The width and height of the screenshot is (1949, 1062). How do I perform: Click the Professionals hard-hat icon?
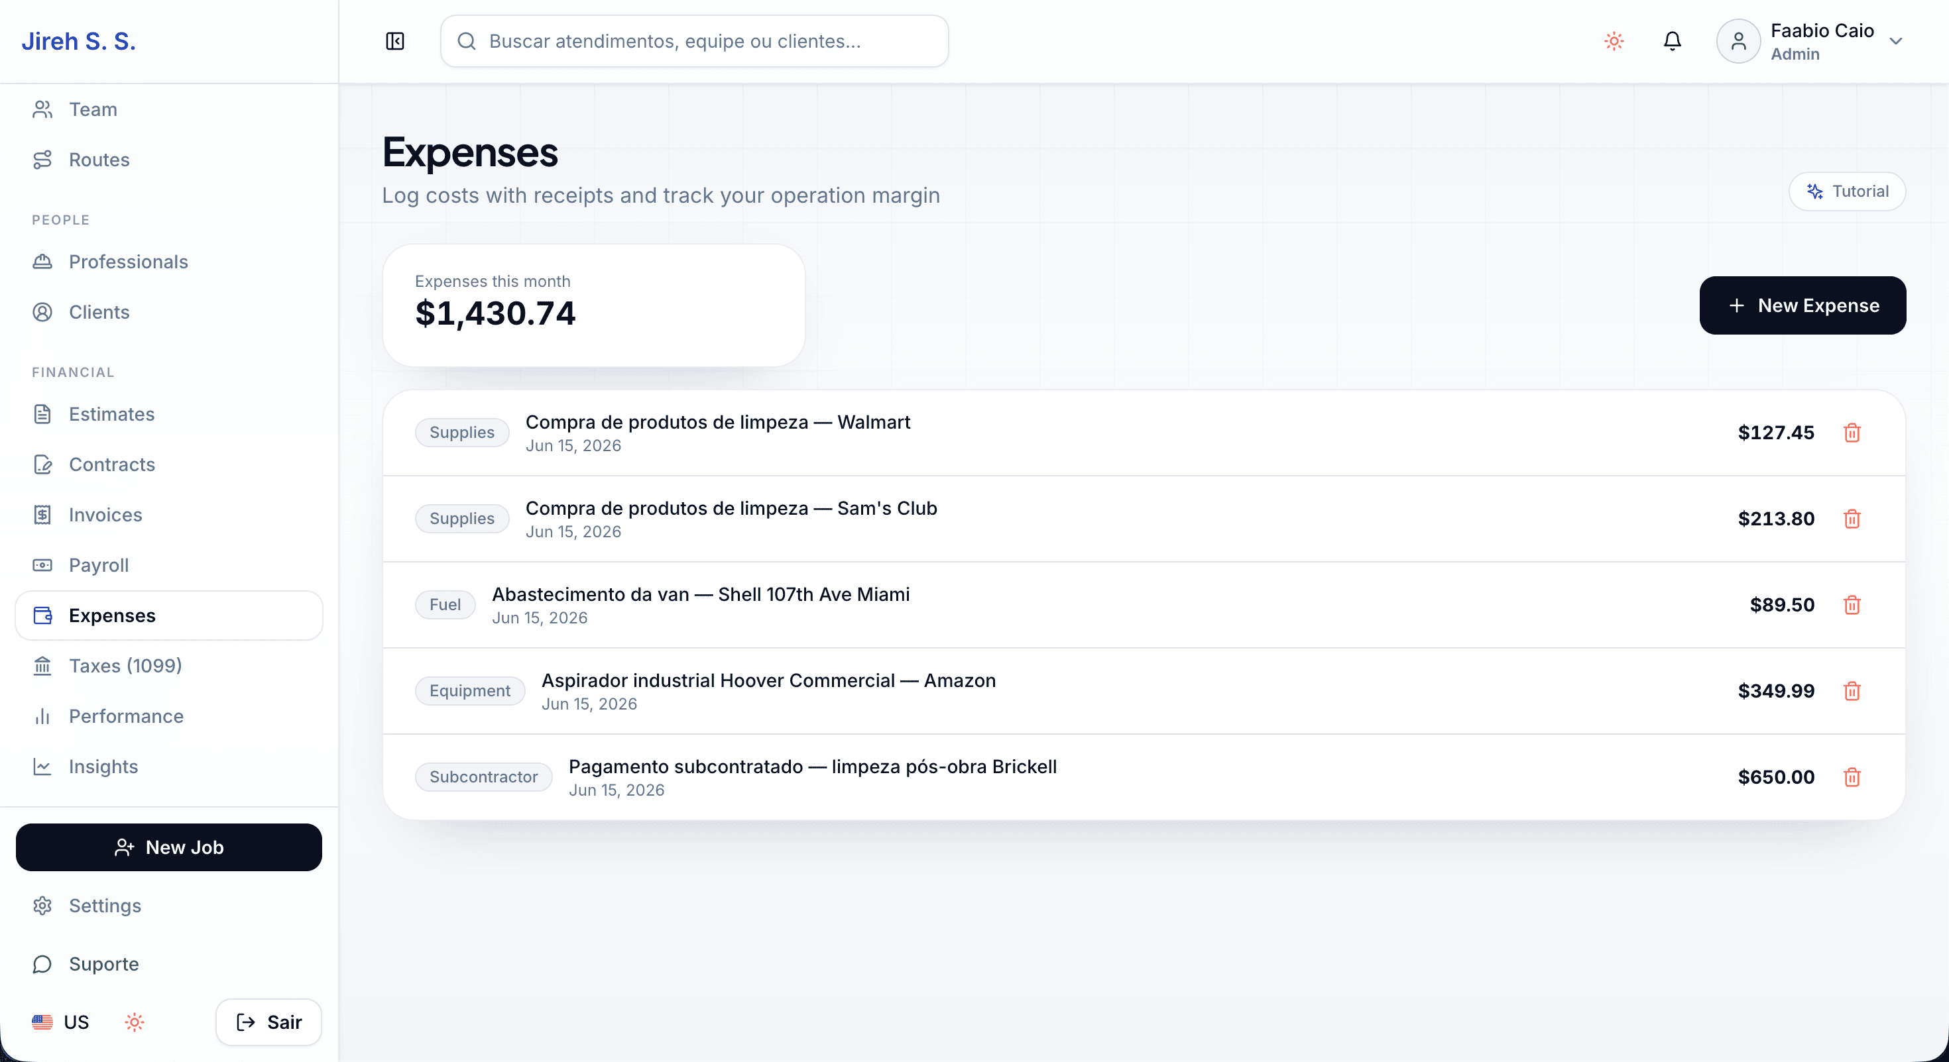(x=42, y=262)
